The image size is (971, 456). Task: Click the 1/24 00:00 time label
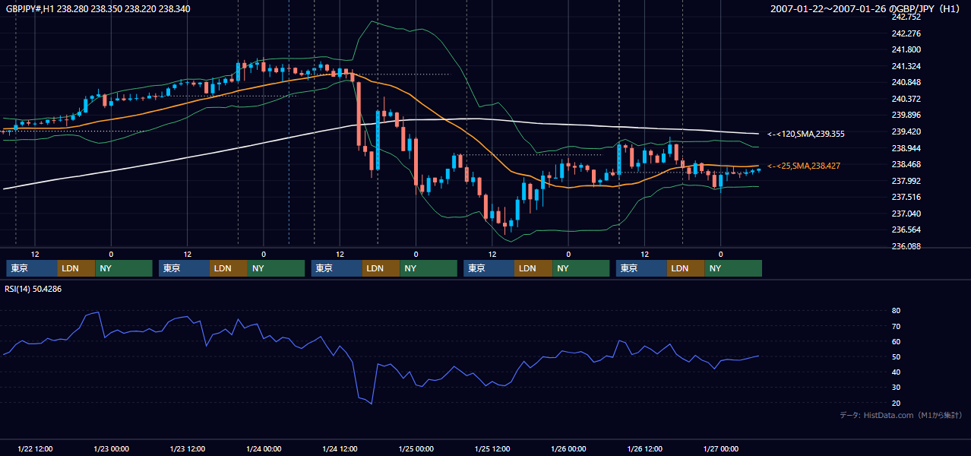click(264, 448)
